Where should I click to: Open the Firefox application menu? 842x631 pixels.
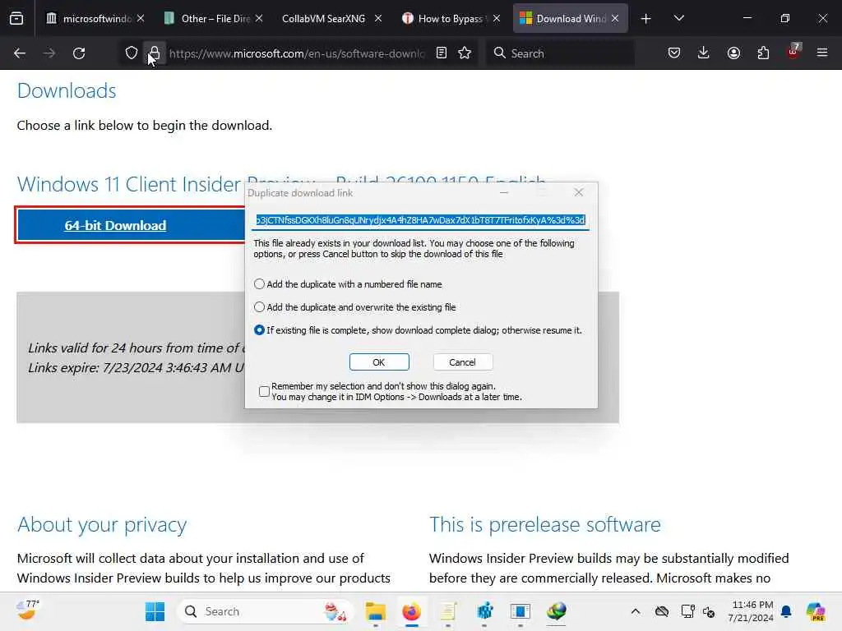pyautogui.click(x=822, y=53)
